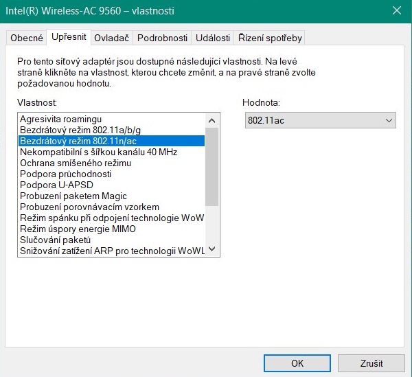
Task: Pick Podpora průchodnosti property
Action: point(65,174)
